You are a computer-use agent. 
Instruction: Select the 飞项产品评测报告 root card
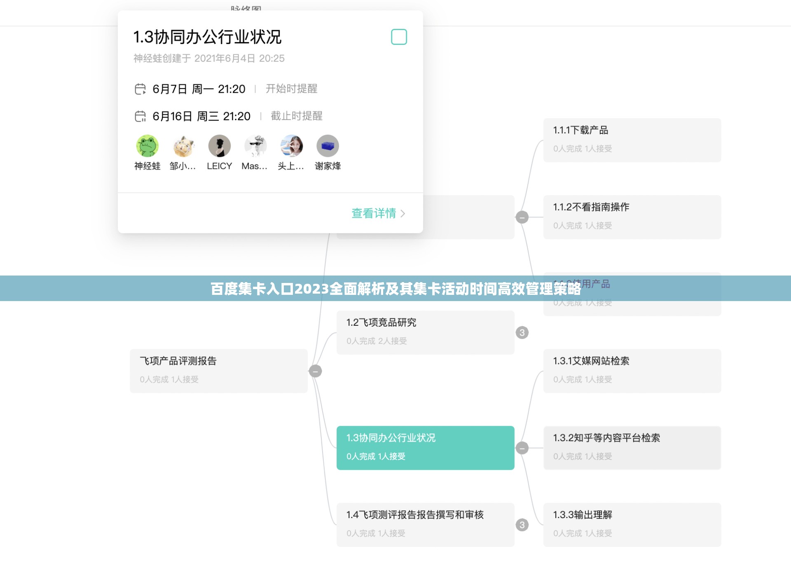tap(219, 371)
